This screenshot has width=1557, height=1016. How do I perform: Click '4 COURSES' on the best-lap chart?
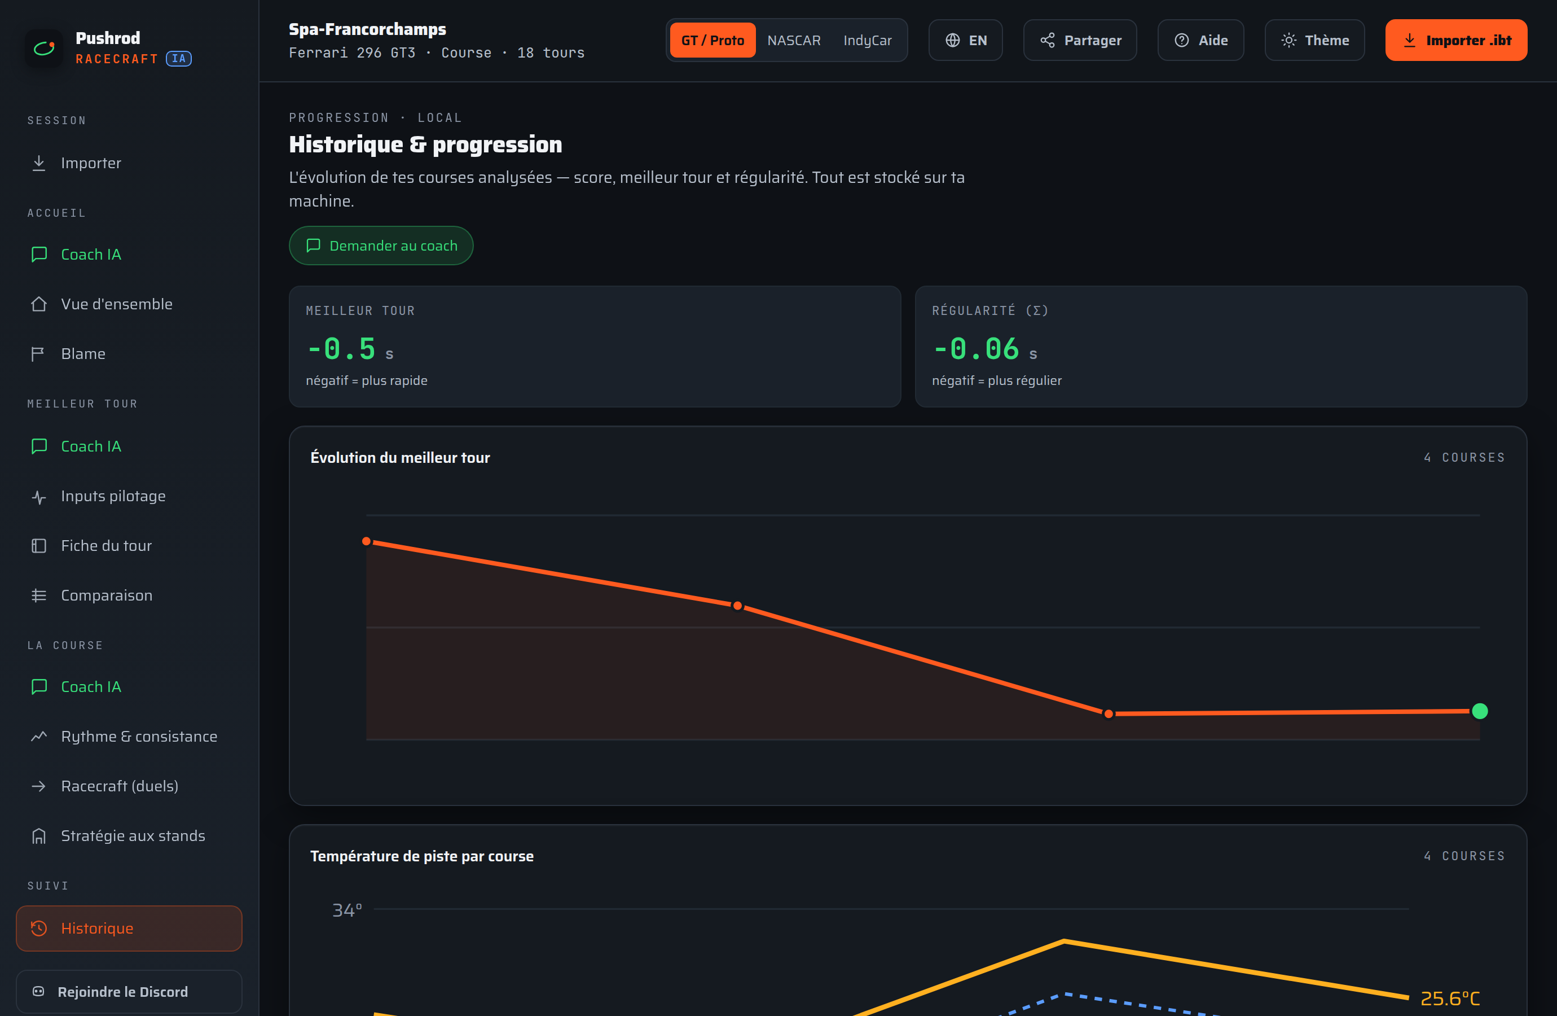coord(1464,458)
